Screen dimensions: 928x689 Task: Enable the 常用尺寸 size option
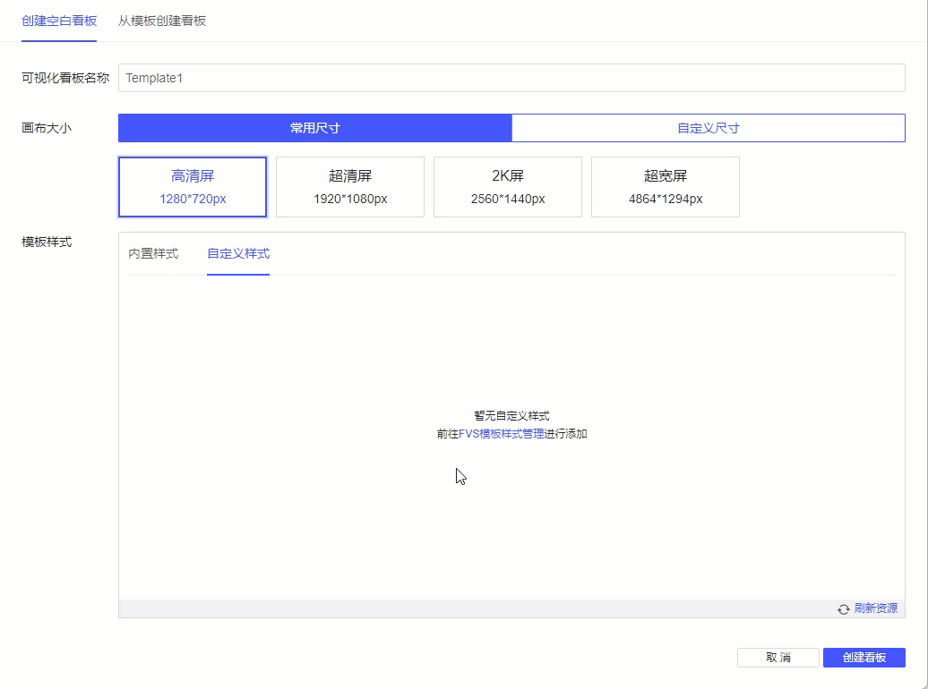[x=314, y=128]
